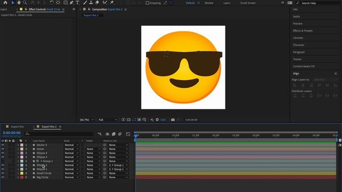The image size is (342, 192).
Task: Show the Group 1 layer with eye toggle
Action: (x=3, y=161)
